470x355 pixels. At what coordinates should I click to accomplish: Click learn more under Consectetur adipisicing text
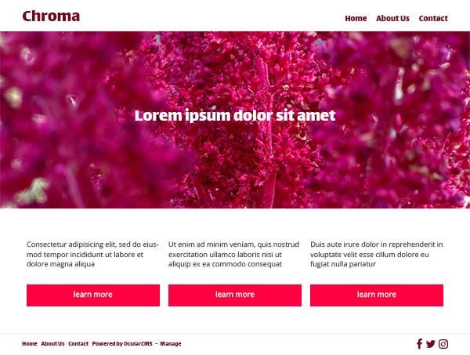[93, 295]
